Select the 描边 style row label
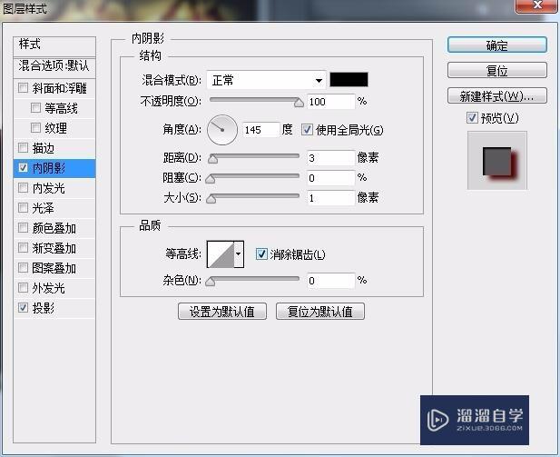This screenshot has width=560, height=457. point(44,148)
